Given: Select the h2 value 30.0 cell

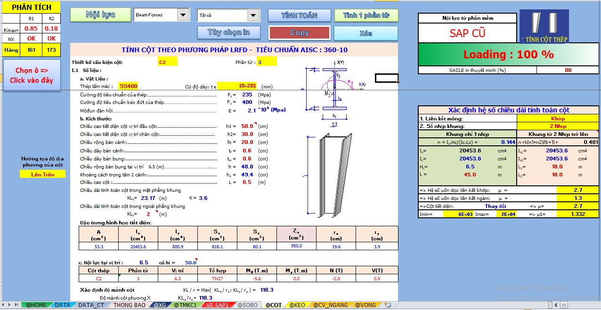Looking at the screenshot, I should [246, 134].
